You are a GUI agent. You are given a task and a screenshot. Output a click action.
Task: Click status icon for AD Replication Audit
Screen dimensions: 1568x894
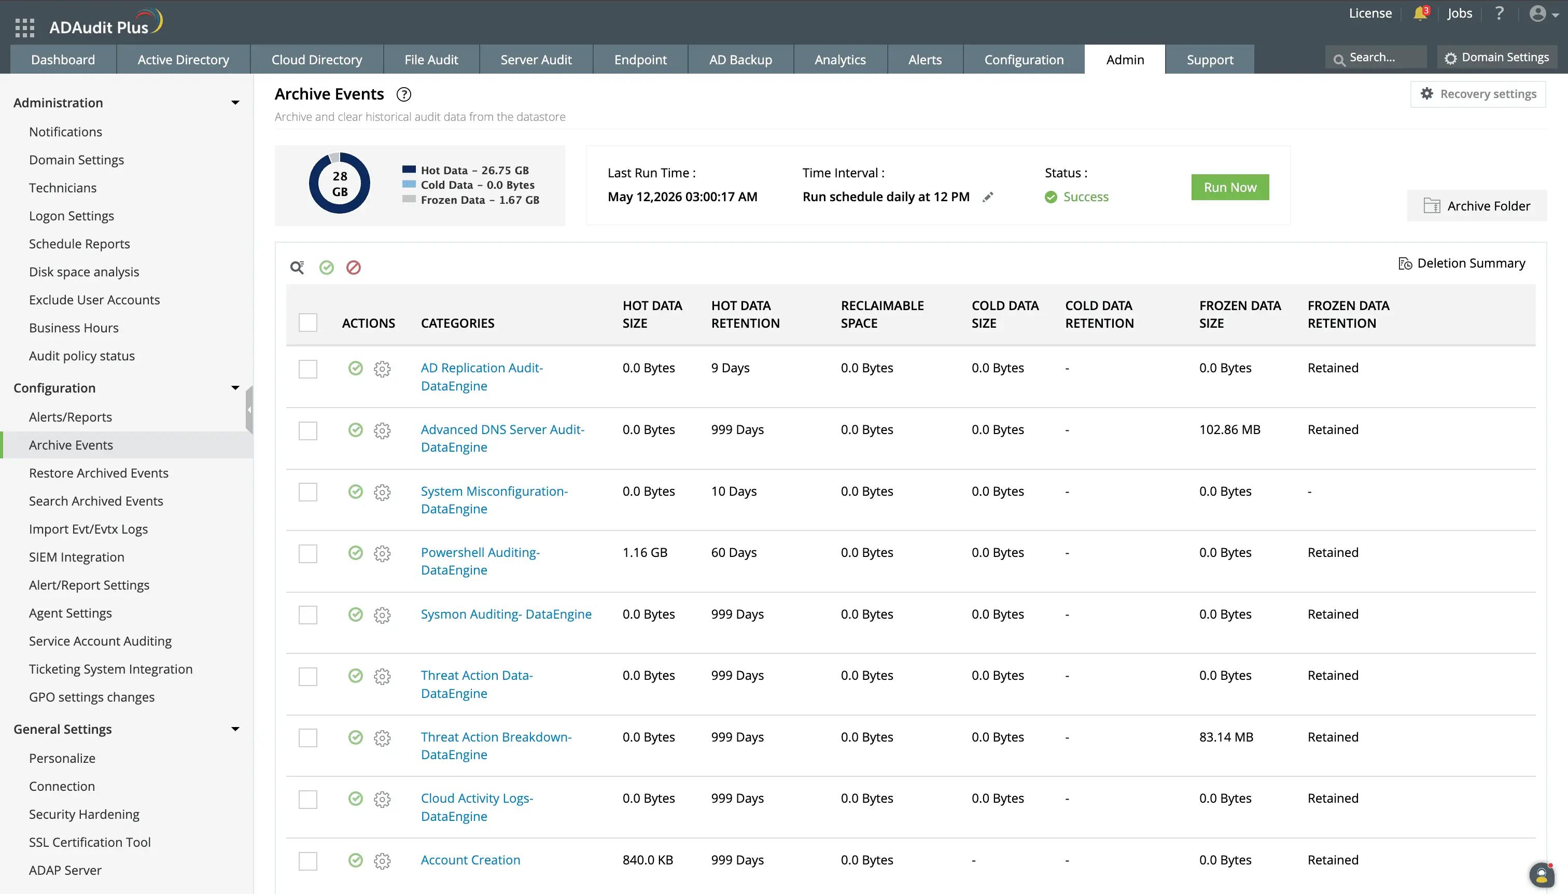[356, 368]
